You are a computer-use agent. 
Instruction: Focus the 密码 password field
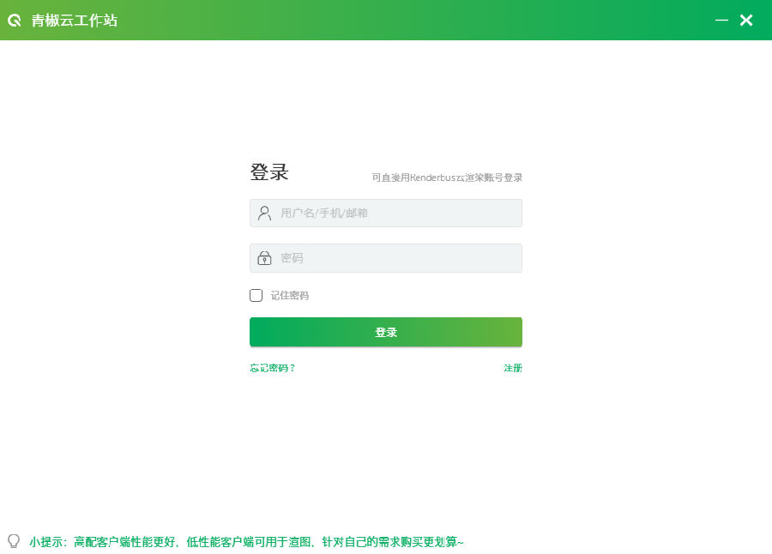[x=386, y=258]
